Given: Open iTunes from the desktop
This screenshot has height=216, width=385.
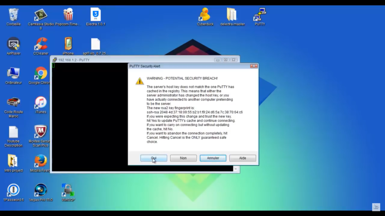Looking at the screenshot, I should (x=41, y=103).
